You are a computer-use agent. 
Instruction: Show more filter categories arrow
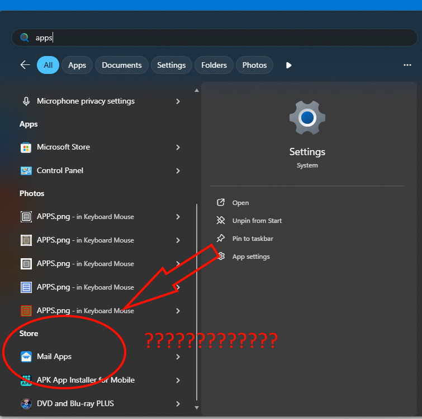pos(288,65)
